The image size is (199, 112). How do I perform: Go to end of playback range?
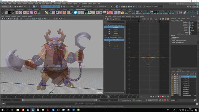point(168,96)
